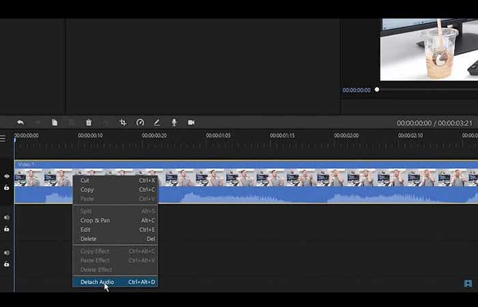This screenshot has width=478, height=307.
Task: Click the greyed-out Redo arrow
Action: (x=38, y=122)
